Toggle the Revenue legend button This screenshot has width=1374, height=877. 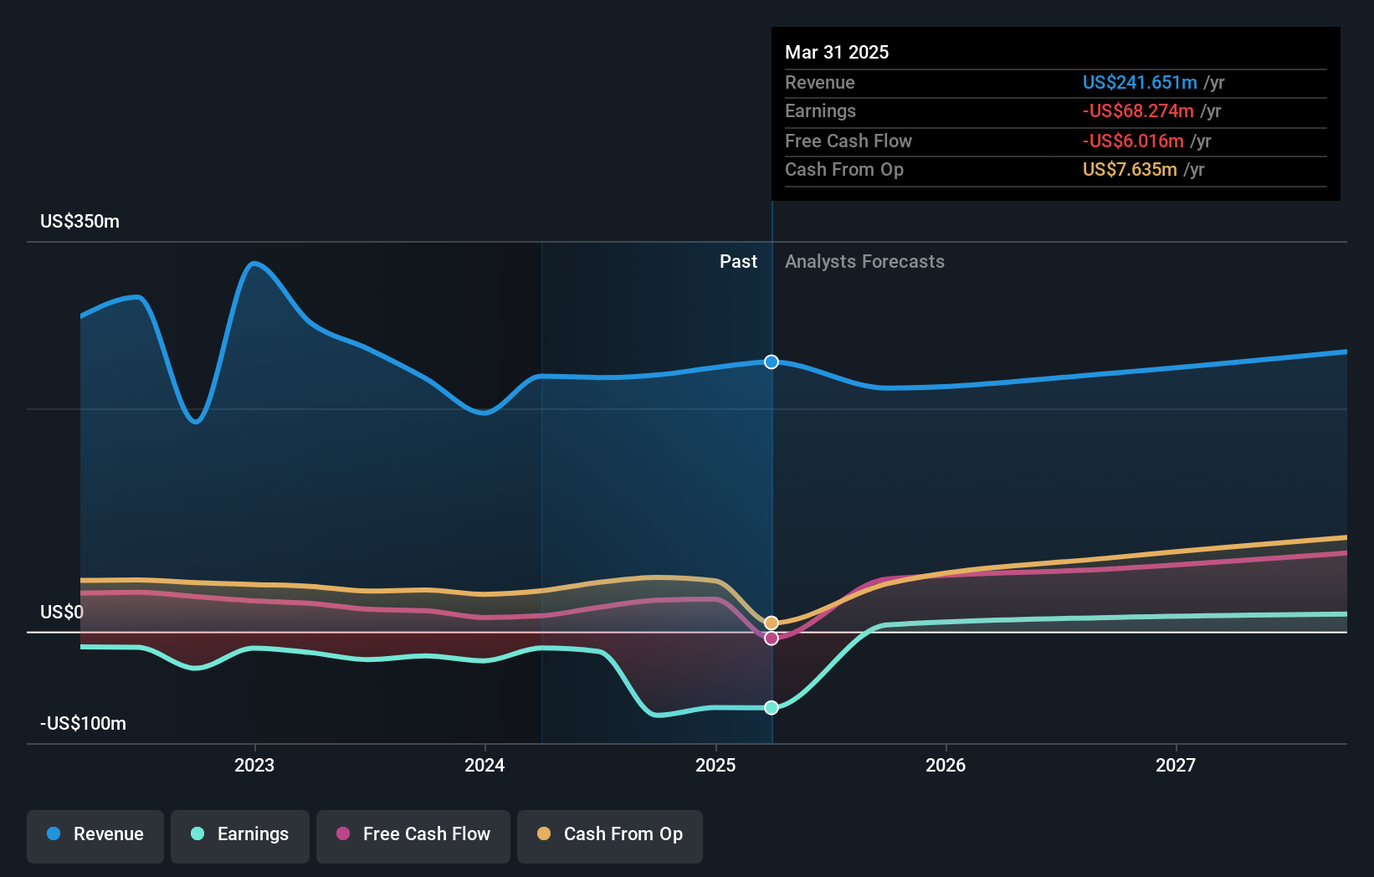tap(95, 836)
